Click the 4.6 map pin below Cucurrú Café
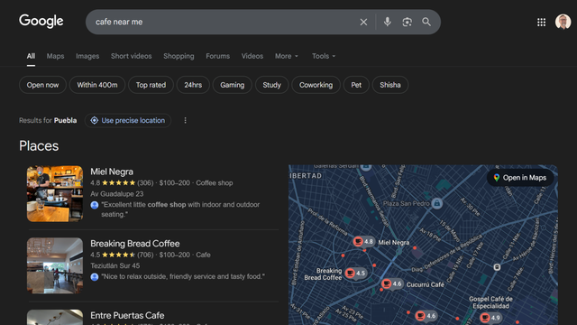The image size is (577, 325). tap(426, 316)
